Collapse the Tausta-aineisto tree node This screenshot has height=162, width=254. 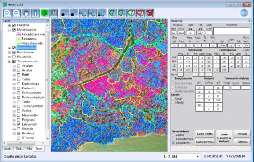tap(9, 61)
